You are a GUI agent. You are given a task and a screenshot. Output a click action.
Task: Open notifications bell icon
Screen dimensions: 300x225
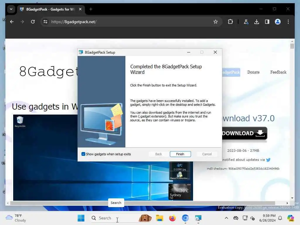[280, 218]
